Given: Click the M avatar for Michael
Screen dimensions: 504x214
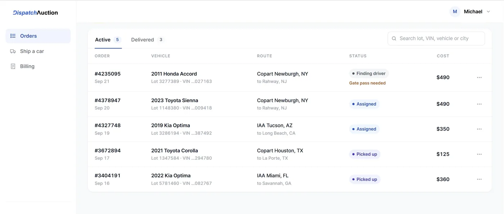Looking at the screenshot, I should tap(455, 12).
